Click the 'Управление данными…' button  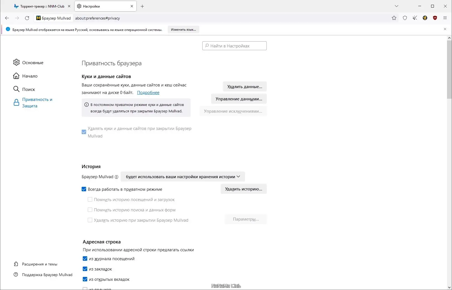[x=239, y=99]
